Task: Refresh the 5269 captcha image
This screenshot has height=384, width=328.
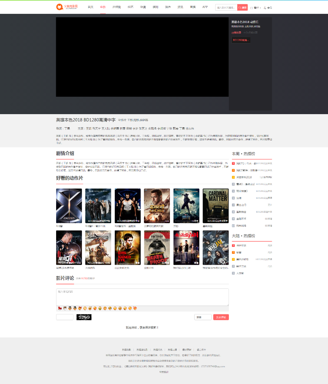Action: pyautogui.click(x=84, y=317)
